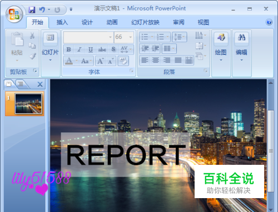Align text left
The height and width of the screenshot is (212, 278).
coord(145,60)
